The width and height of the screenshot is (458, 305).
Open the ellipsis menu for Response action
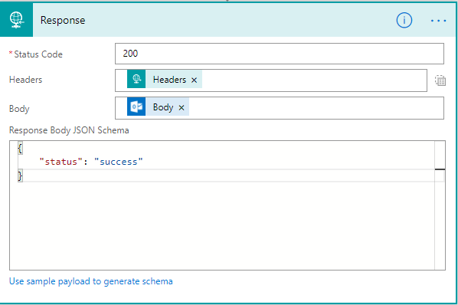[438, 21]
